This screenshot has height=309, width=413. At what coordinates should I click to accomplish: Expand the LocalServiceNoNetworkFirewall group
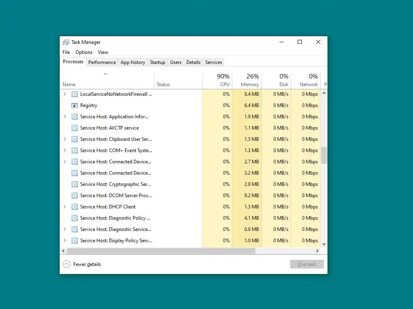coord(65,94)
